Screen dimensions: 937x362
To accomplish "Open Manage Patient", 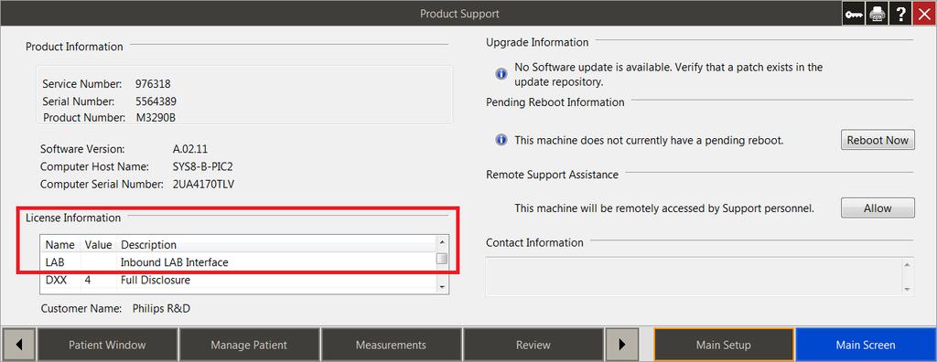I will point(249,345).
